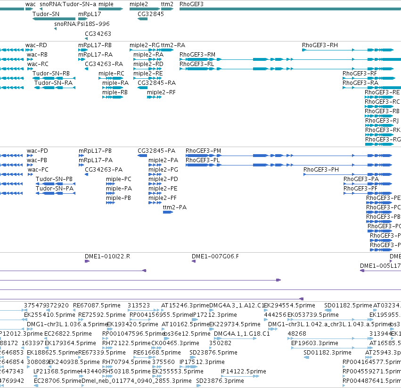Select transcript RhoGEF3-RF

point(369,78)
